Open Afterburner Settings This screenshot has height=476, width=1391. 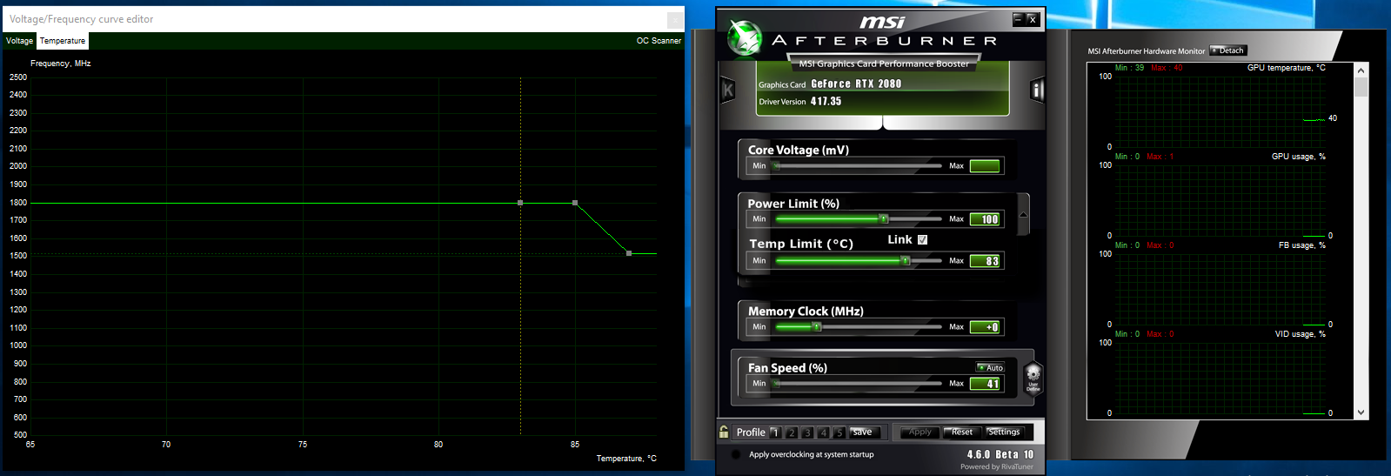coord(1004,432)
